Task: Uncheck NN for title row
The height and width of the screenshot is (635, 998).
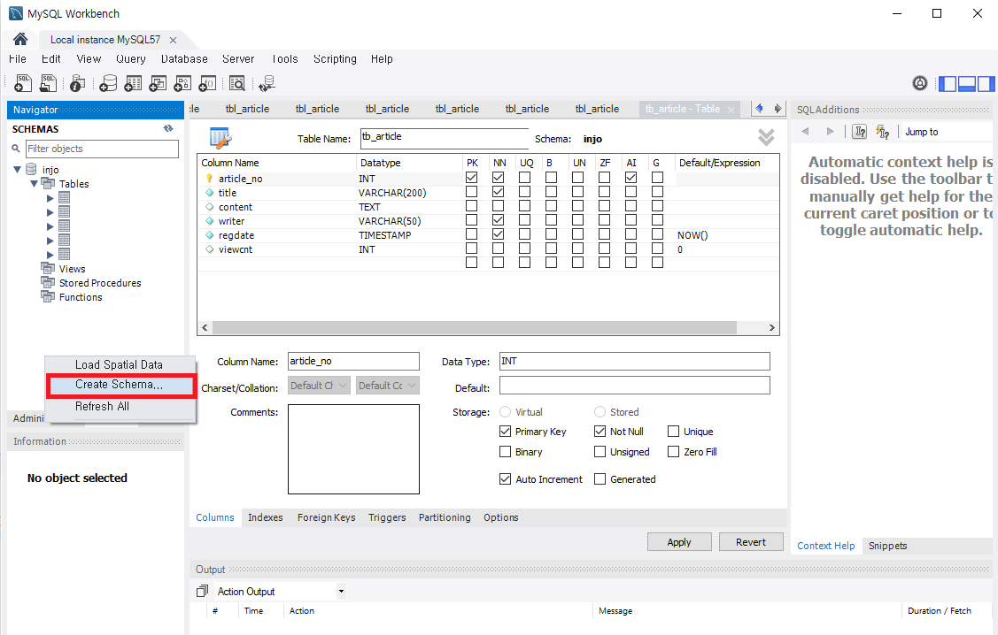Action: click(499, 192)
